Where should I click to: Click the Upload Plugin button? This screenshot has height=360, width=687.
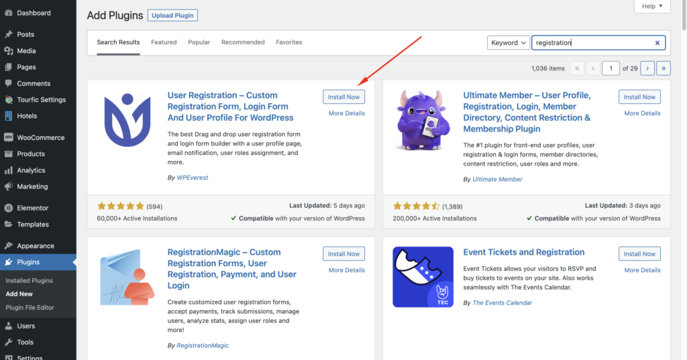coord(172,15)
